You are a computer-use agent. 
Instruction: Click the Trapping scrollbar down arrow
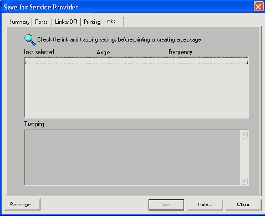[x=244, y=181]
